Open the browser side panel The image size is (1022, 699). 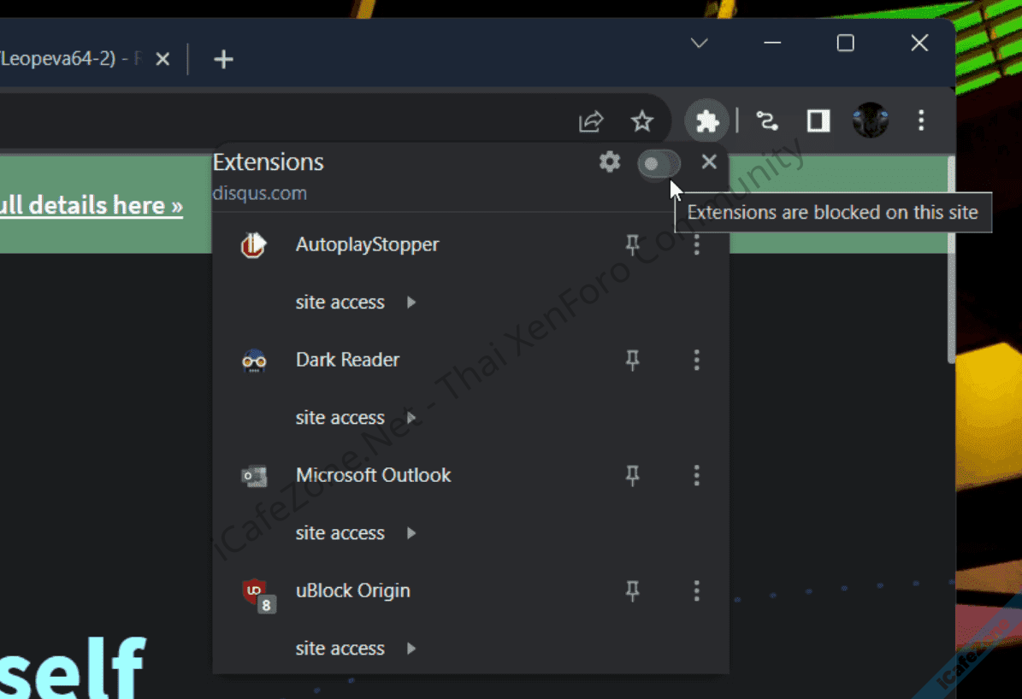[x=818, y=121]
